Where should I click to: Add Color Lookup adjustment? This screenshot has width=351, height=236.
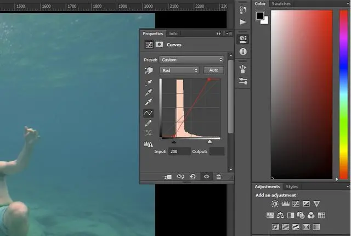(x=321, y=215)
